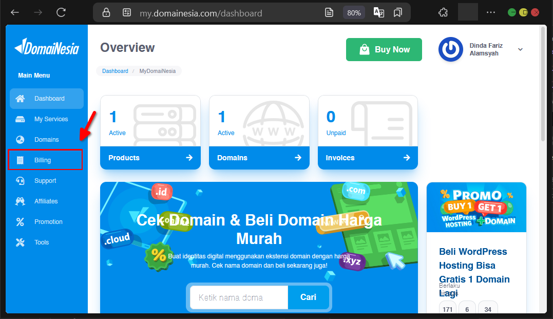Open the browser extensions puzzle menu

pyautogui.click(x=443, y=12)
